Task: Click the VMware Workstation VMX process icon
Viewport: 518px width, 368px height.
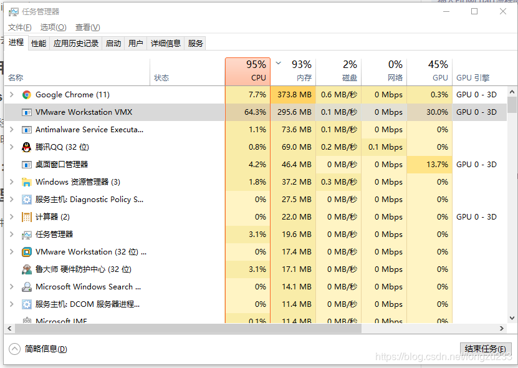Action: point(27,112)
